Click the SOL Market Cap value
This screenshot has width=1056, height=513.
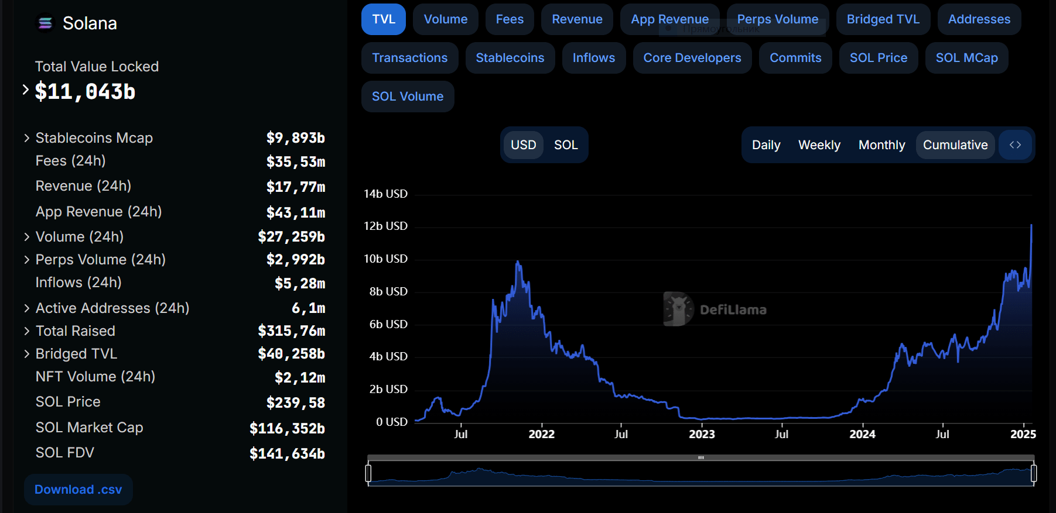[287, 428]
